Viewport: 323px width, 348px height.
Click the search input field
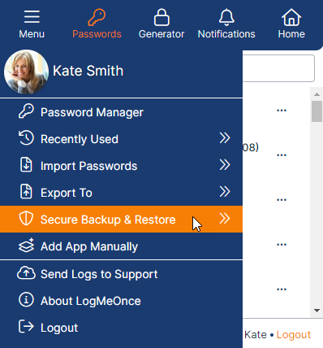pos(278,68)
